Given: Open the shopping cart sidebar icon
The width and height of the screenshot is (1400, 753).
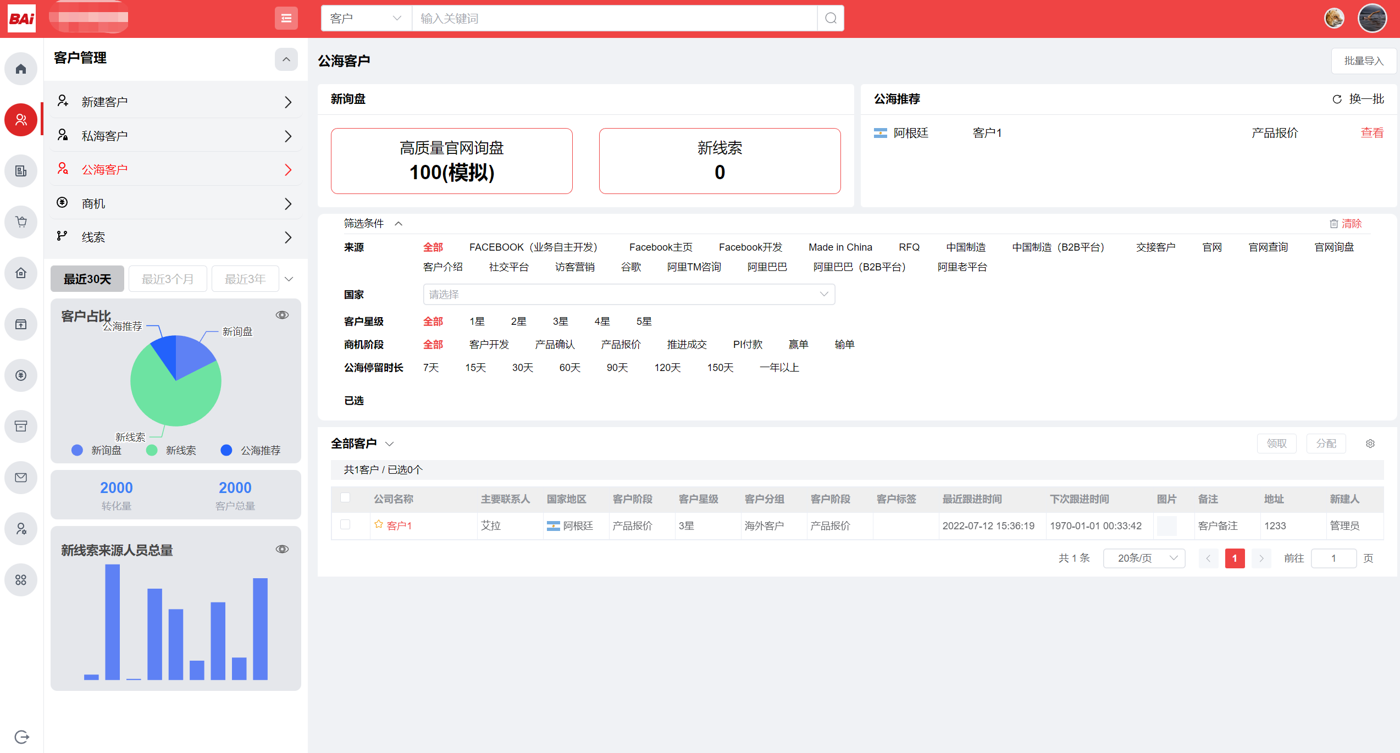Looking at the screenshot, I should click(21, 222).
